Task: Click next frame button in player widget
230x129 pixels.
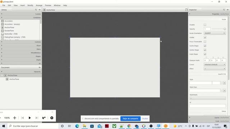Action: coord(37,118)
